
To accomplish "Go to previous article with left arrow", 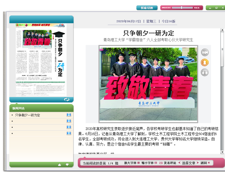I will [179, 163].
